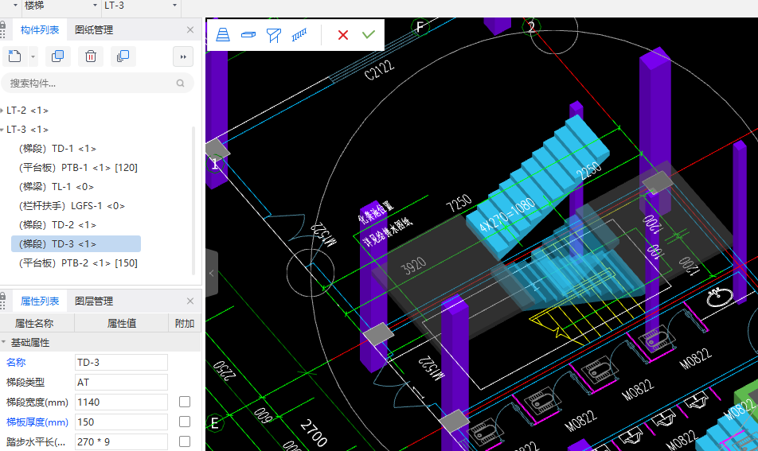Screen dimensions: 758x451
Task: Collapse the LT-3 tree node
Action: pyautogui.click(x=2, y=130)
